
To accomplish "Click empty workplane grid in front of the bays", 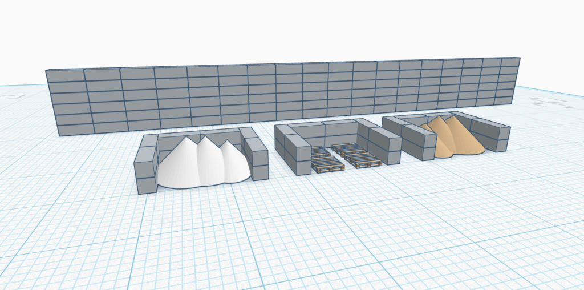I will tap(285, 240).
